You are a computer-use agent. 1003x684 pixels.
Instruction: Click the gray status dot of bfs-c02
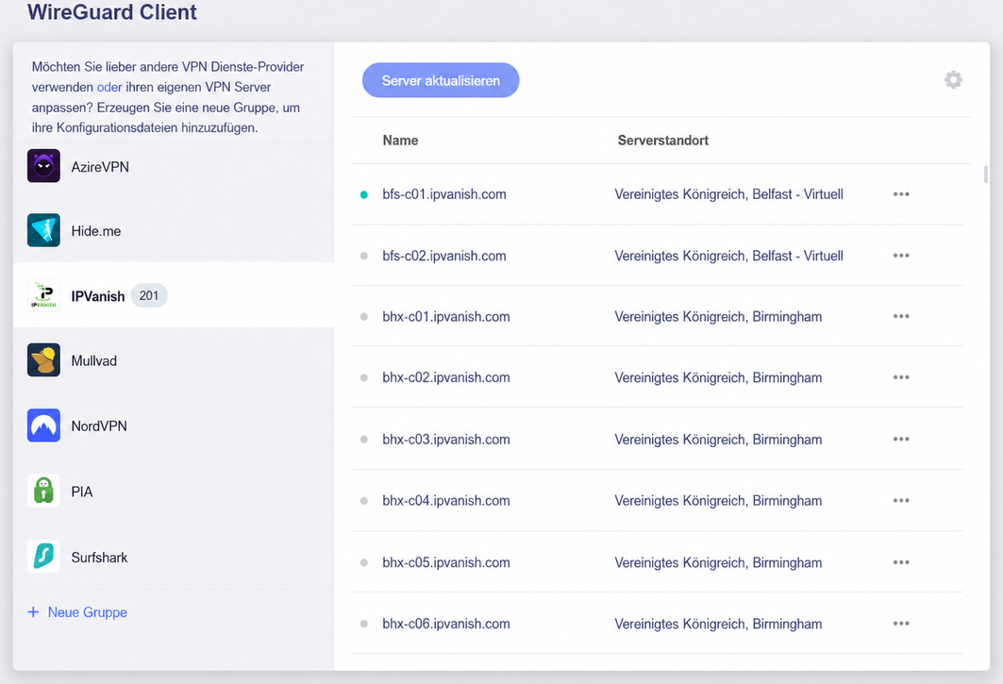(x=364, y=256)
